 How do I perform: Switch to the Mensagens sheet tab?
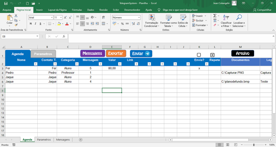[63, 140]
